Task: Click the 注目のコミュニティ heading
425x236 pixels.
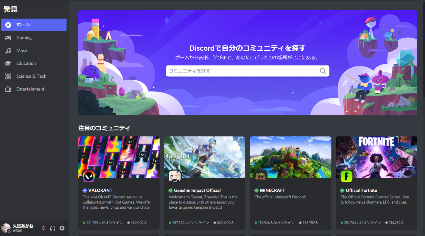Action: coord(104,128)
